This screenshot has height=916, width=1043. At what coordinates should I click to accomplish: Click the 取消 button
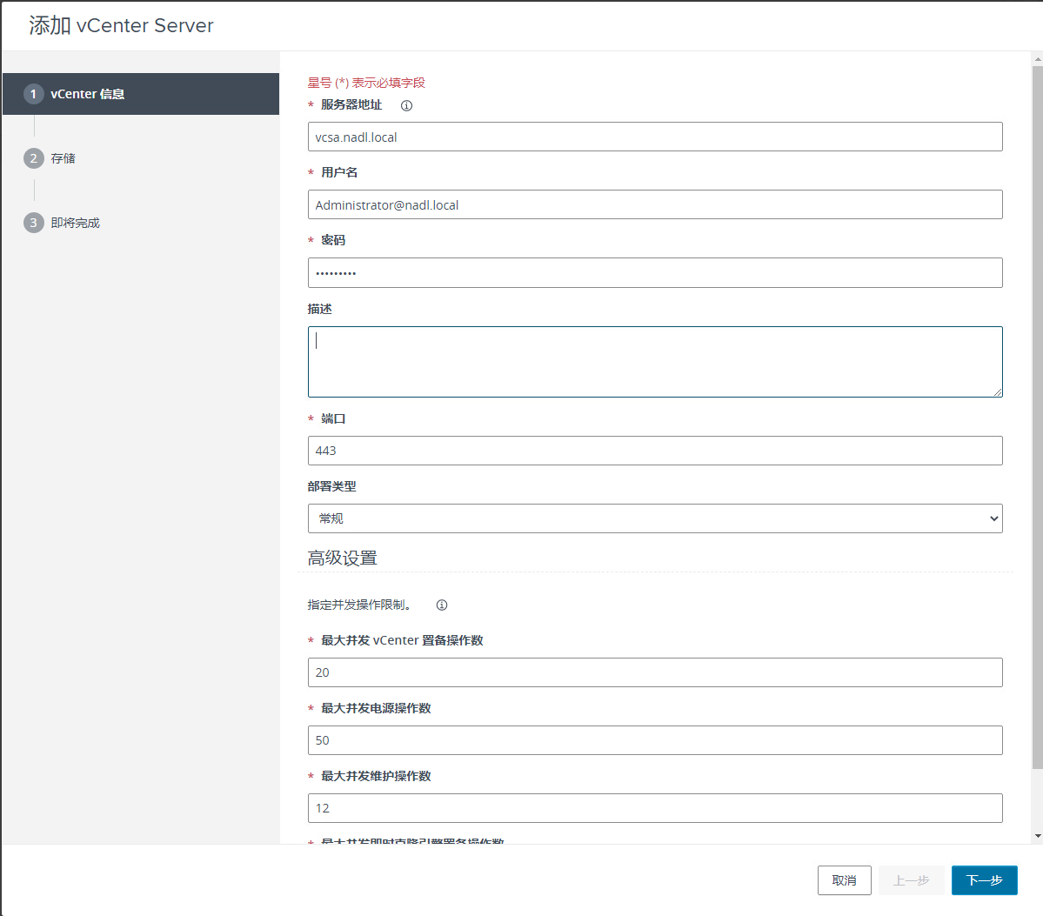click(x=844, y=880)
